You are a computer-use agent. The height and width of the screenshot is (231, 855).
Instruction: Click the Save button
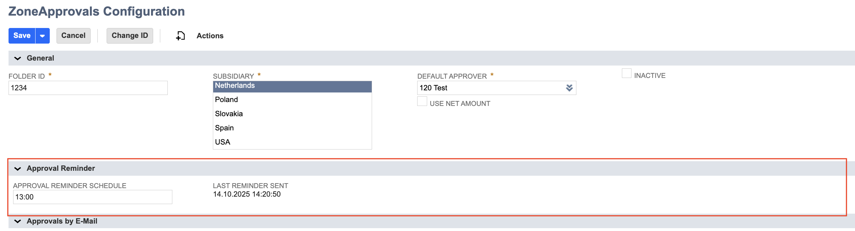[22, 36]
